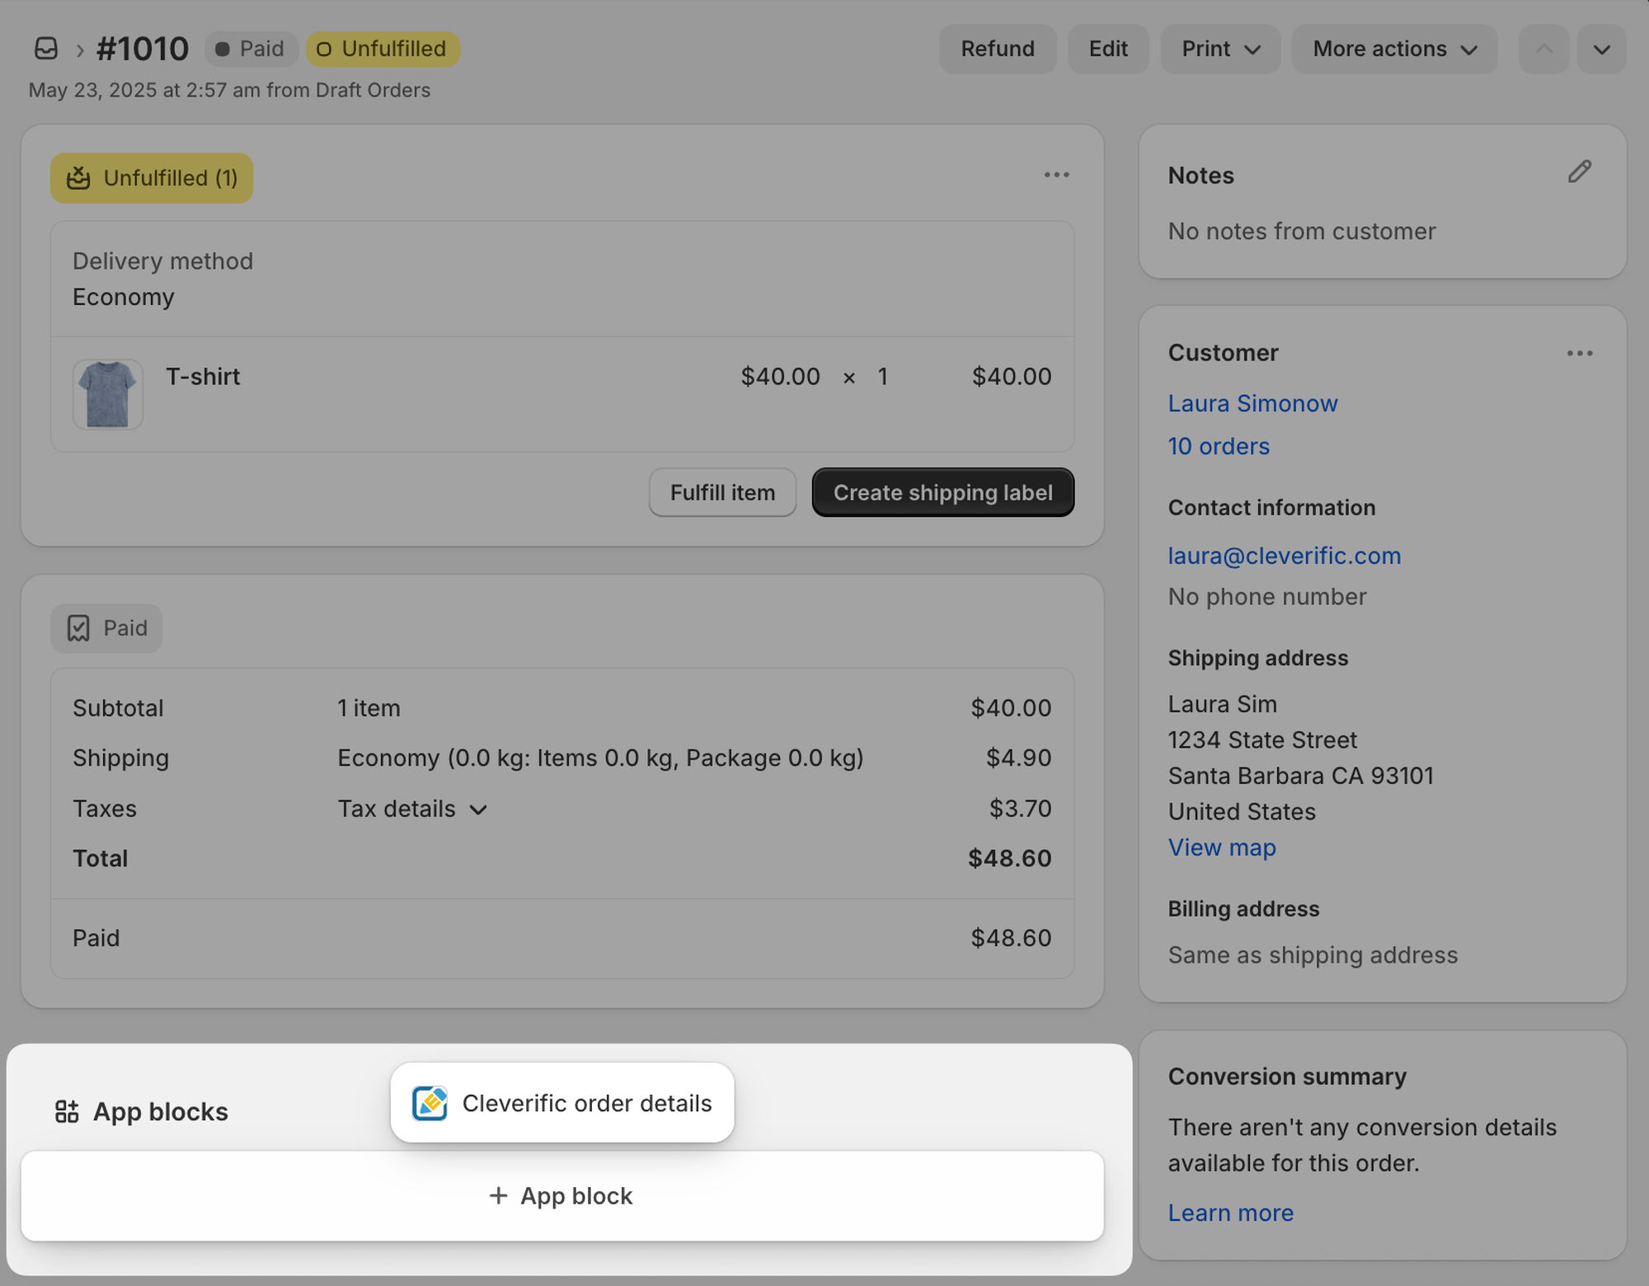1649x1286 pixels.
Task: Click the Unfulfilled (1) status badge
Action: [152, 178]
